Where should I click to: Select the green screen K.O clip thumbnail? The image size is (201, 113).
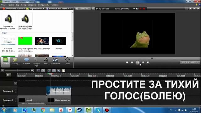[x=25, y=41]
